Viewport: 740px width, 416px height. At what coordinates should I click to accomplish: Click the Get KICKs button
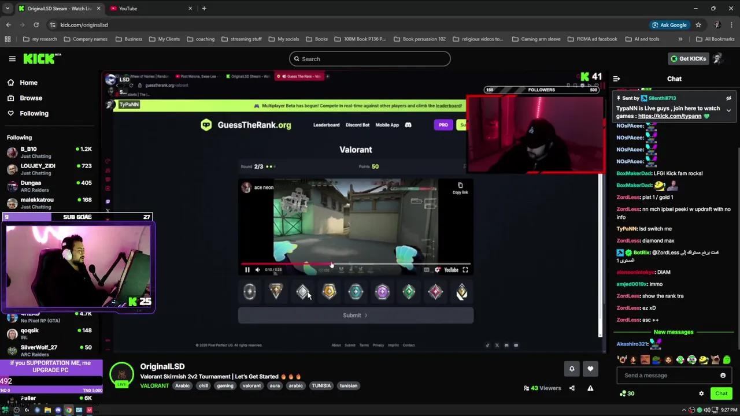688,58
